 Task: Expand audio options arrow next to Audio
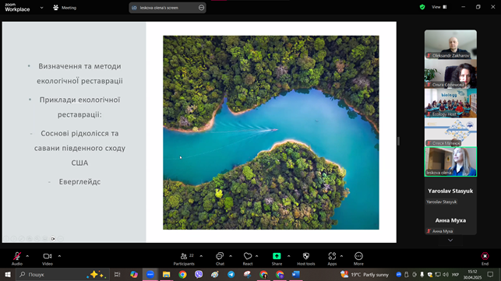(x=27, y=256)
